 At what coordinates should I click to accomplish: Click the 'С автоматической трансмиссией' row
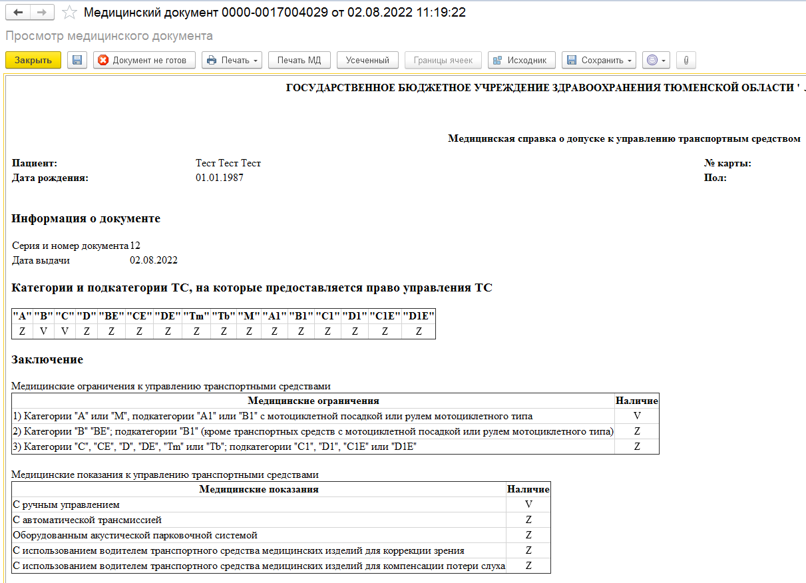87,520
